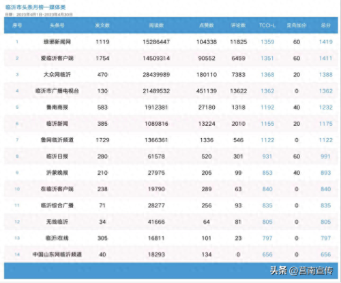Select the account name "爱临沂客户端"
This screenshot has width=341, height=283.
57,59
